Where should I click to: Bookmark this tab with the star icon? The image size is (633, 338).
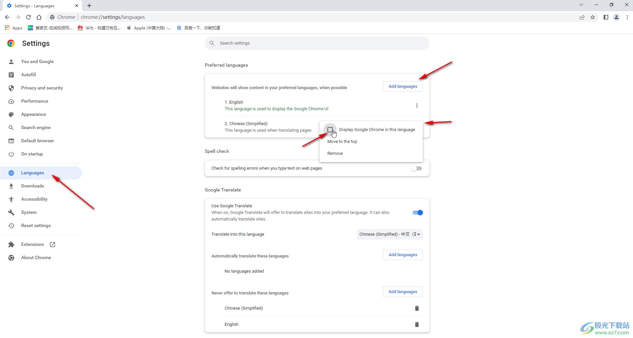(593, 17)
